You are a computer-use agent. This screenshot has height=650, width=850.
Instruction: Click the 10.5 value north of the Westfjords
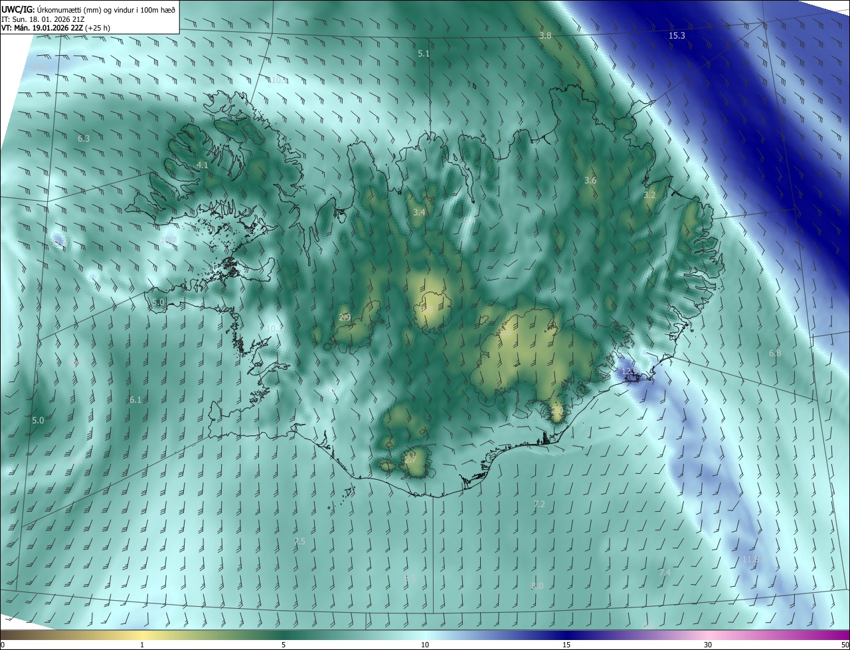point(279,80)
